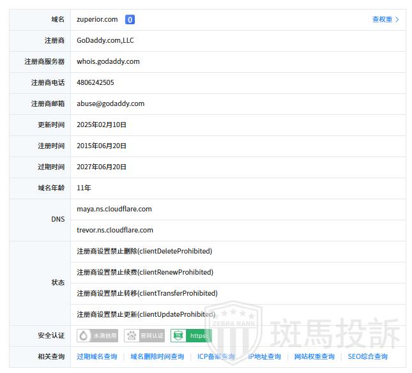The width and height of the screenshot is (412, 373).
Task: Open 域名删除时间查询 link
Action: coord(157,356)
